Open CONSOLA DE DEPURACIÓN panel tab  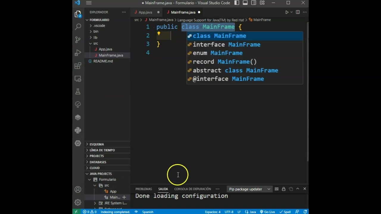193,189
